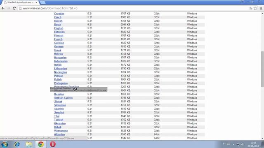
Task: Click the Serbian Cyrillic link
Action: [63, 98]
